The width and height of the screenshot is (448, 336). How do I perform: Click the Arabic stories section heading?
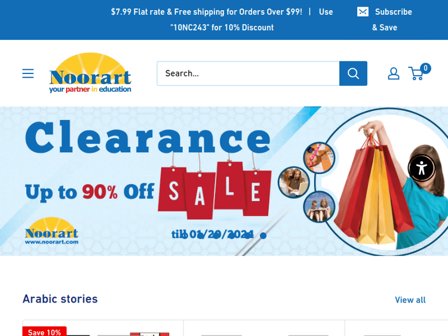pos(60,299)
